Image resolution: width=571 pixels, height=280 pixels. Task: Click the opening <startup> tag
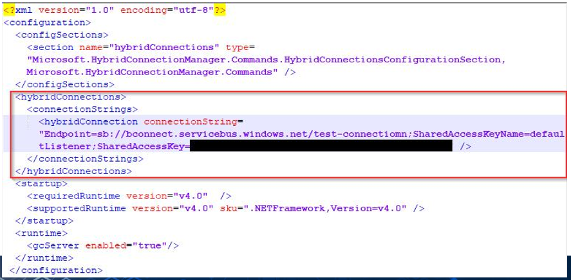point(41,184)
